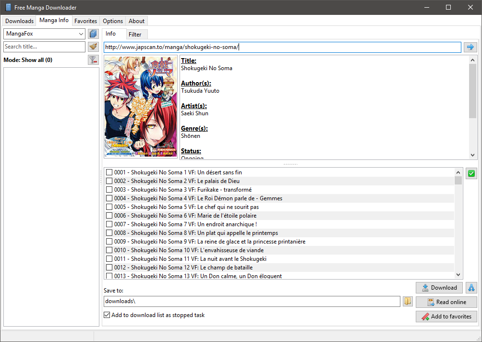Switch to the Downloads tab

point(19,21)
